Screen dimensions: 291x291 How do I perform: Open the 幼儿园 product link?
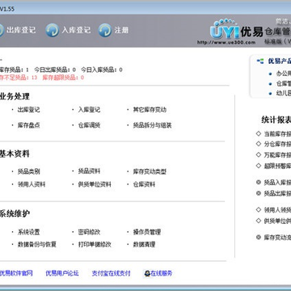pos(284,94)
